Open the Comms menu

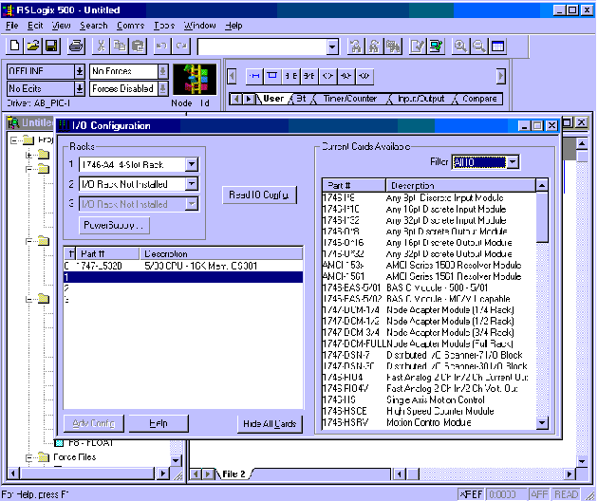[130, 26]
